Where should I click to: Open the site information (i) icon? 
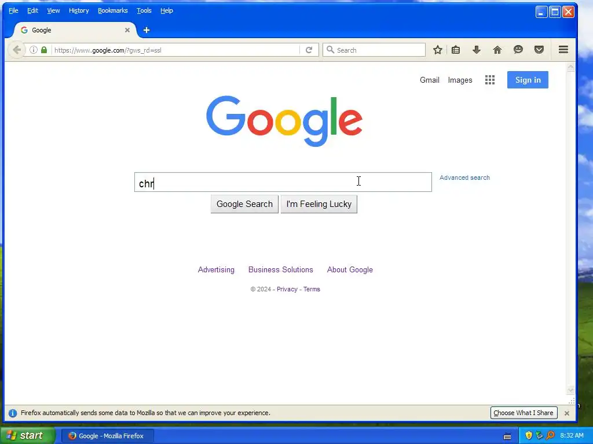pyautogui.click(x=34, y=50)
